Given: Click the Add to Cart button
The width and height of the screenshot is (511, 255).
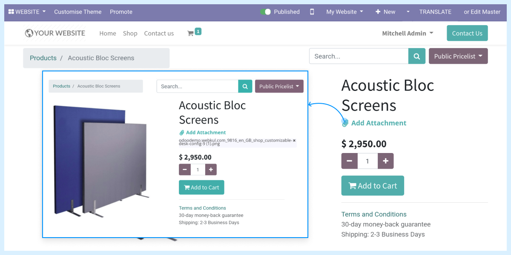Looking at the screenshot, I should tap(372, 185).
